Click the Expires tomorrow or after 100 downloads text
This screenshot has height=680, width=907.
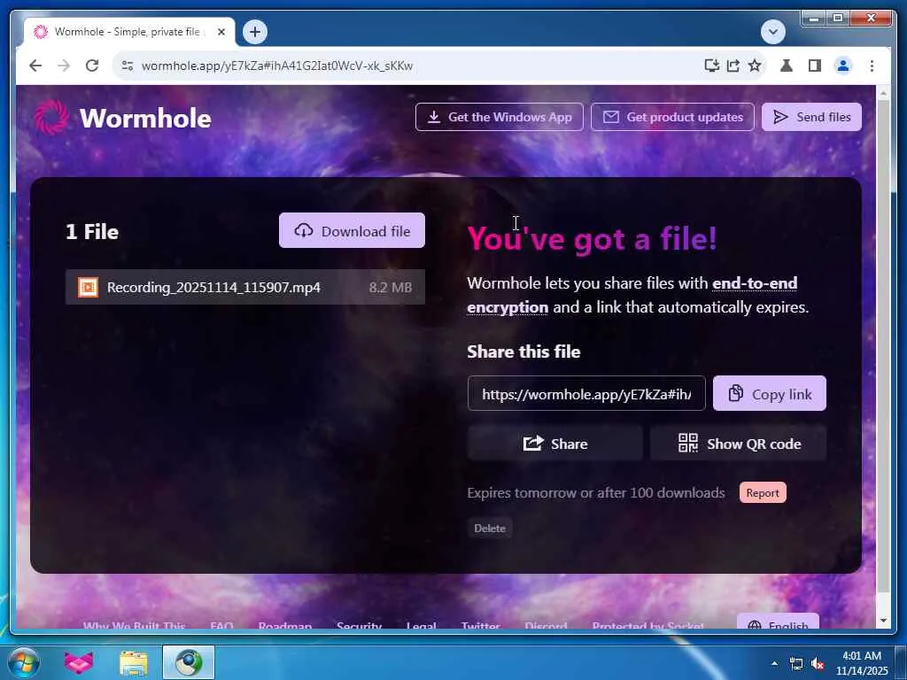click(596, 492)
